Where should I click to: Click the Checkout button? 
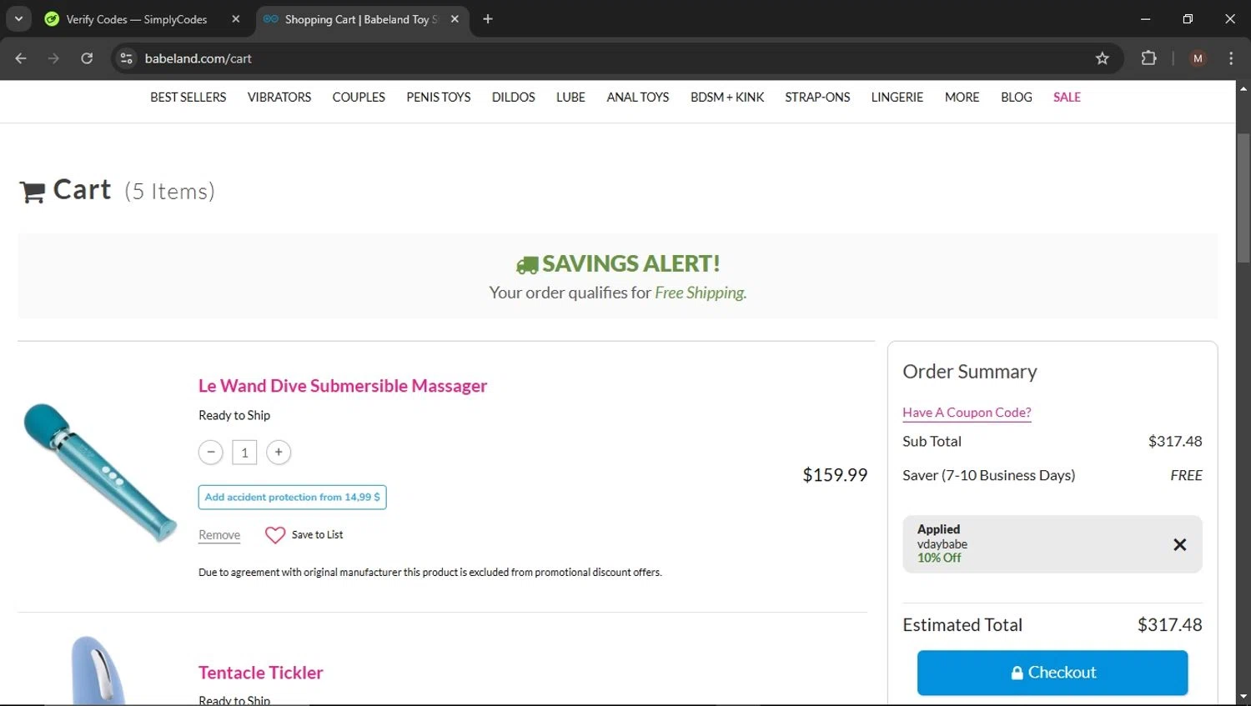click(1053, 673)
